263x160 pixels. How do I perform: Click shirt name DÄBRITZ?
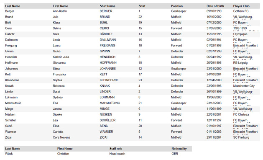pyautogui.click(x=106, y=34)
